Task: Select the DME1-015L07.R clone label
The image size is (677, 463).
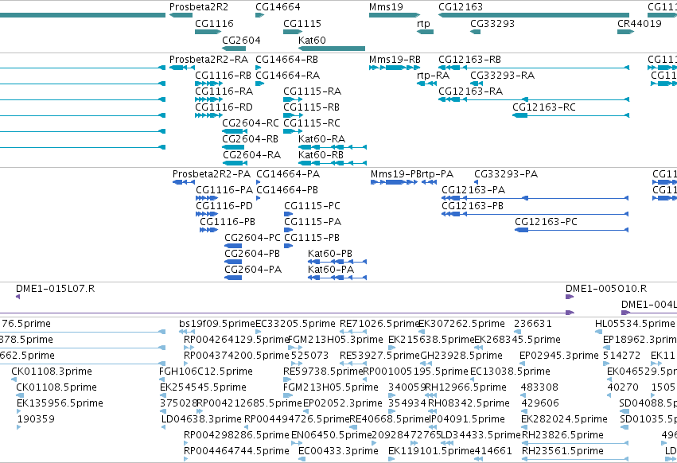Action: (55, 289)
